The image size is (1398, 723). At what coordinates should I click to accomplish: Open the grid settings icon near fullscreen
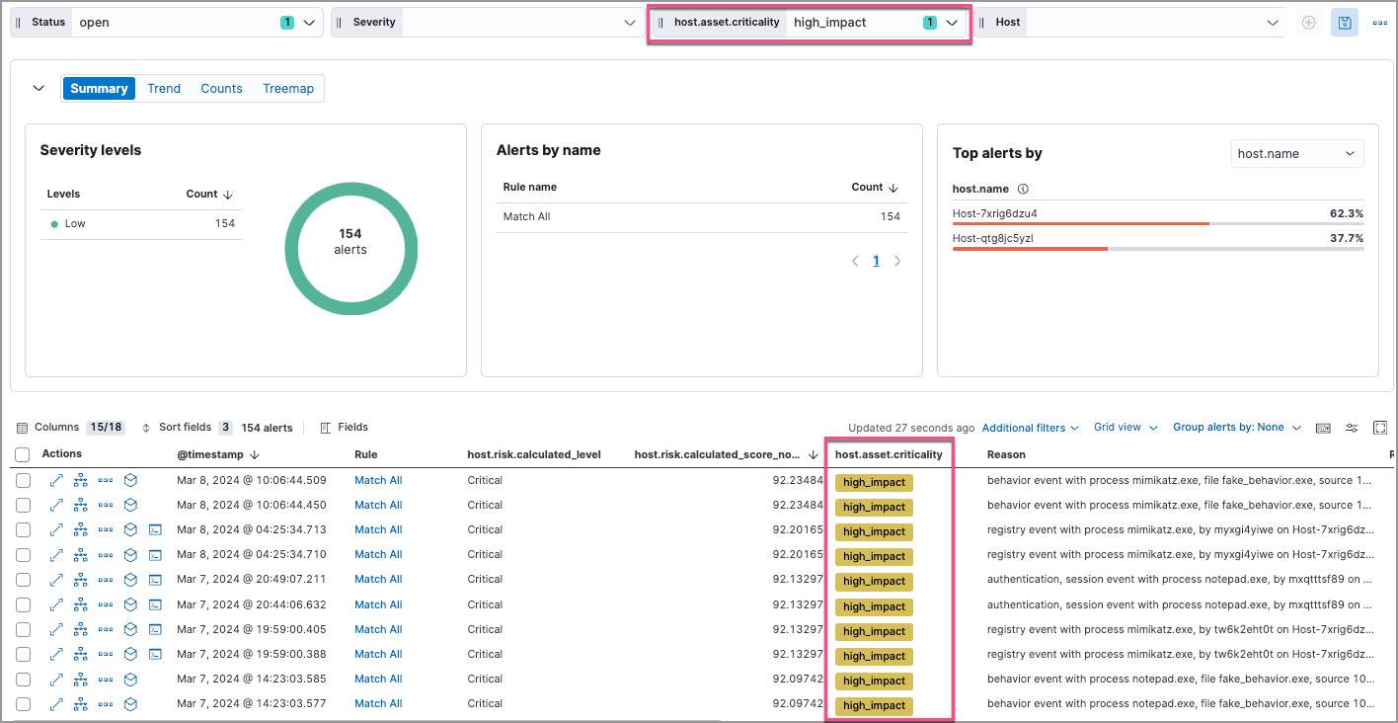pos(1352,427)
